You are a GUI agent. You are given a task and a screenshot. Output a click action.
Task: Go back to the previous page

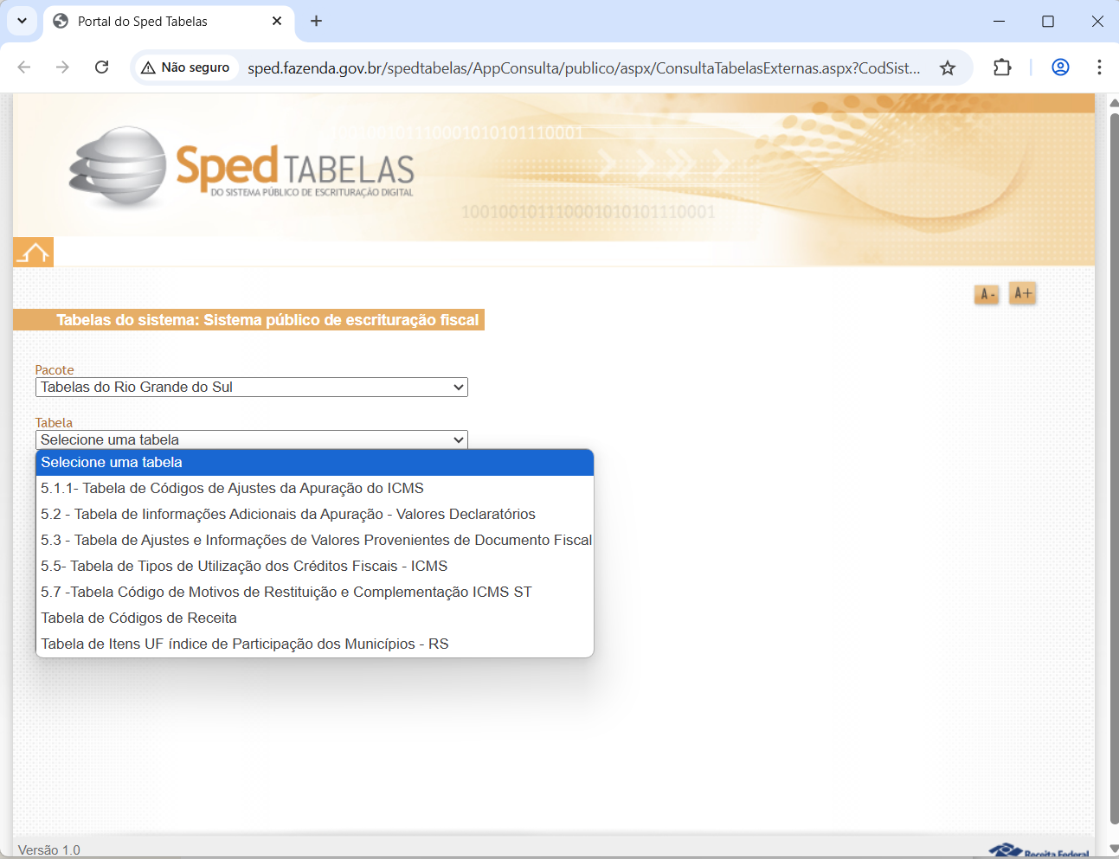[x=24, y=67]
